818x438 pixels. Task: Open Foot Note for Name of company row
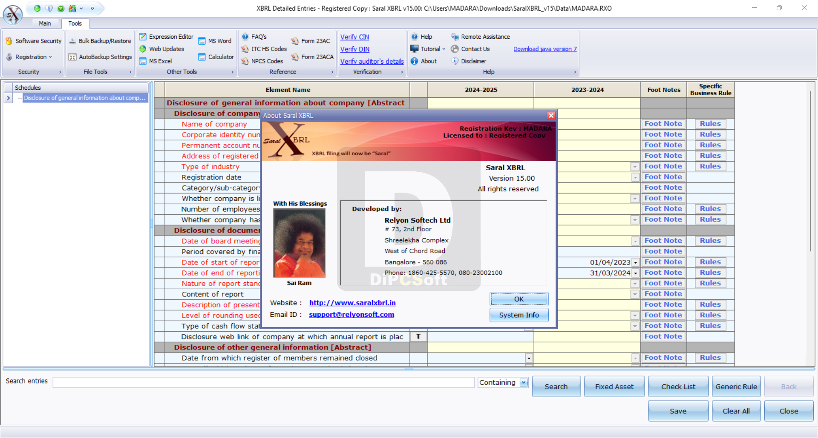[663, 124]
